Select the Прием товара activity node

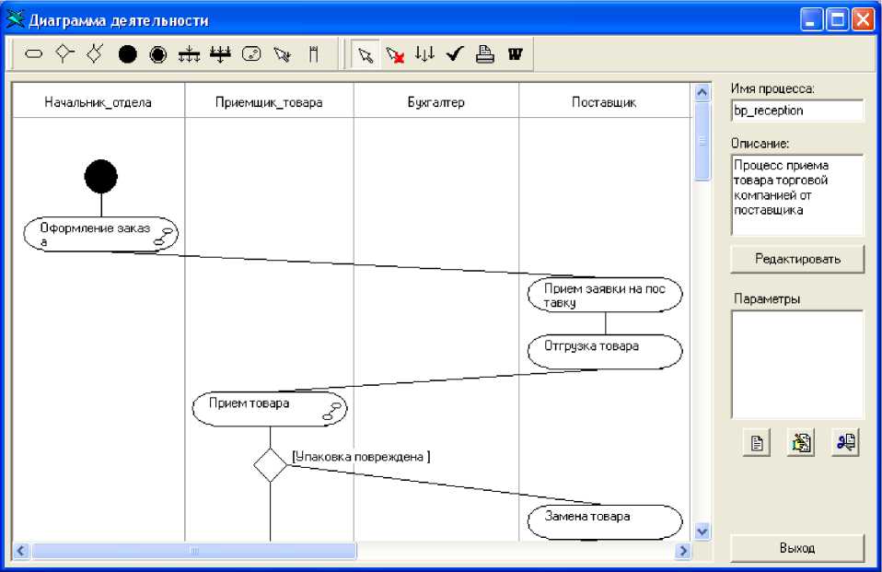point(270,409)
